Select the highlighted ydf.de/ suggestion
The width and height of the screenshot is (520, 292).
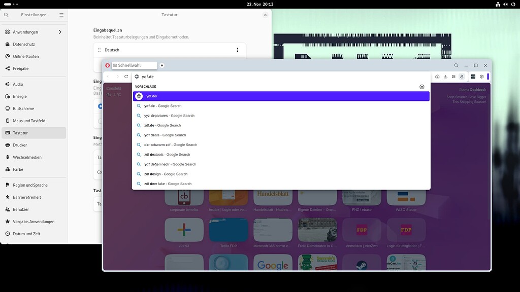pos(281,96)
